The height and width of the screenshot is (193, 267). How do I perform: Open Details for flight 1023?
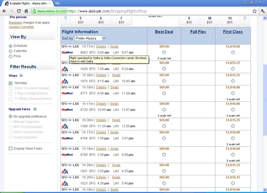pos(101,177)
